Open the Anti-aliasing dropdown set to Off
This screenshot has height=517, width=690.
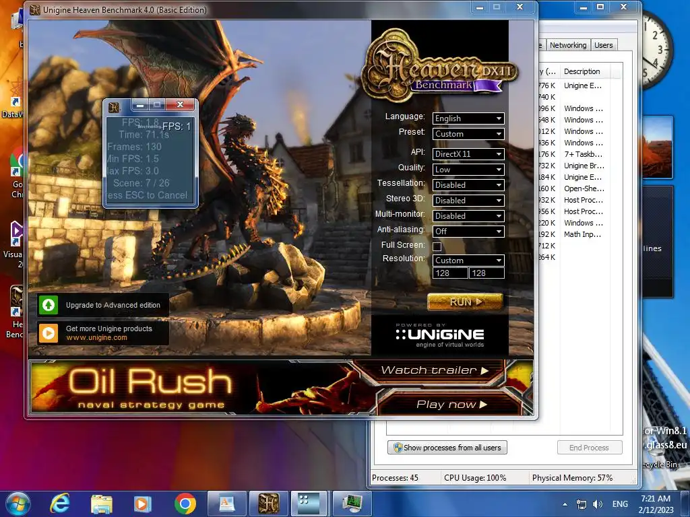(468, 232)
